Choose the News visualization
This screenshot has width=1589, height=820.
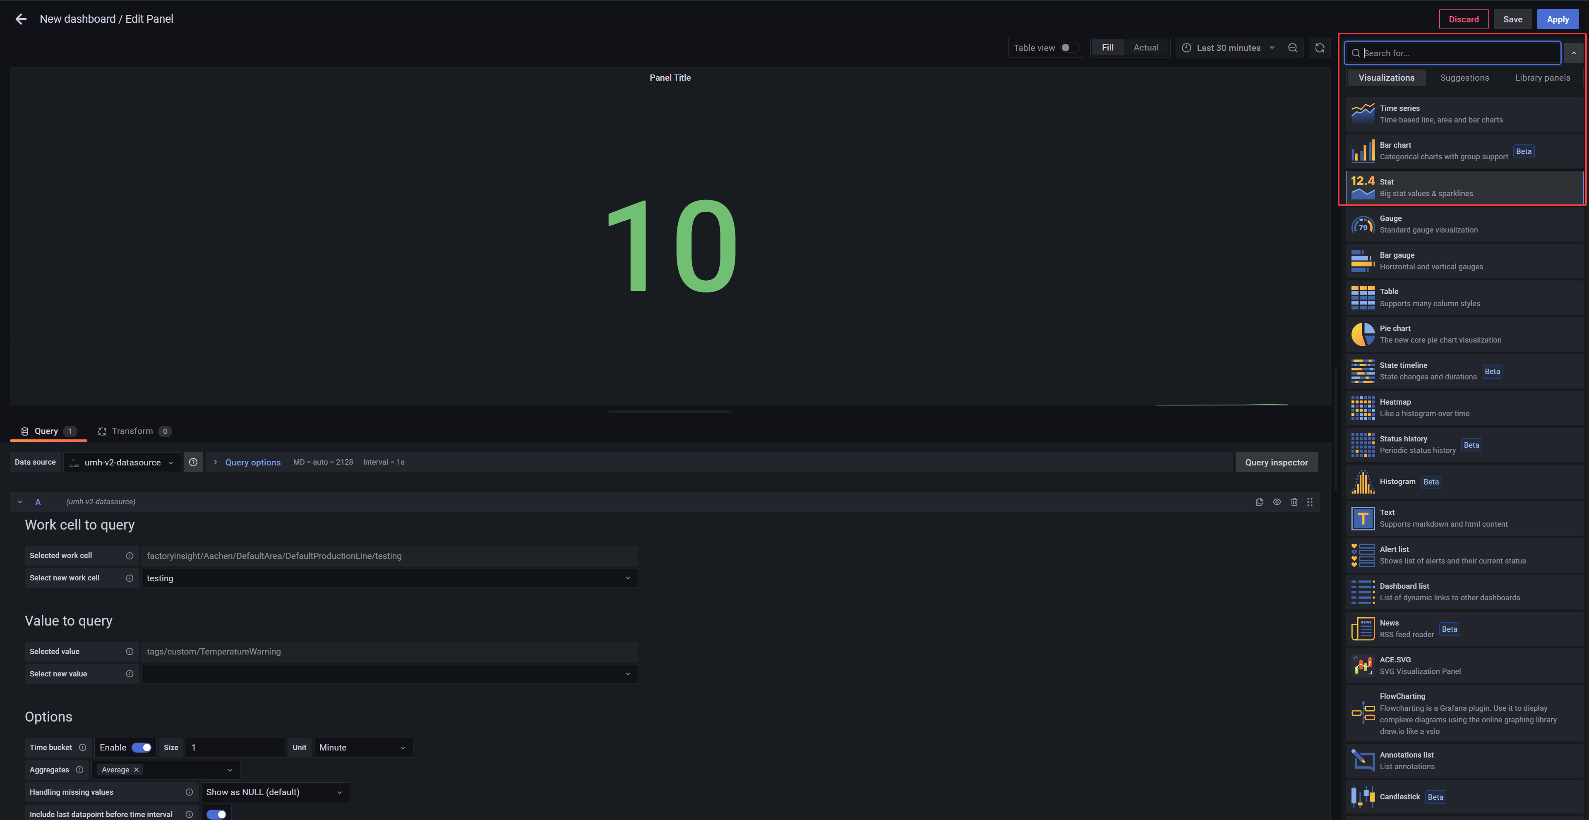1464,629
